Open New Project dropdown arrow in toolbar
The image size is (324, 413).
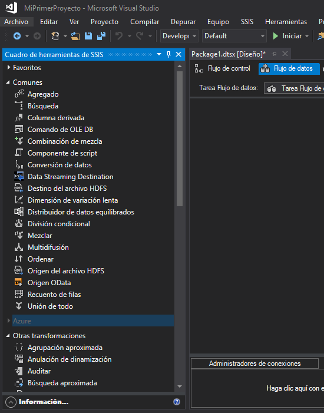[65, 36]
